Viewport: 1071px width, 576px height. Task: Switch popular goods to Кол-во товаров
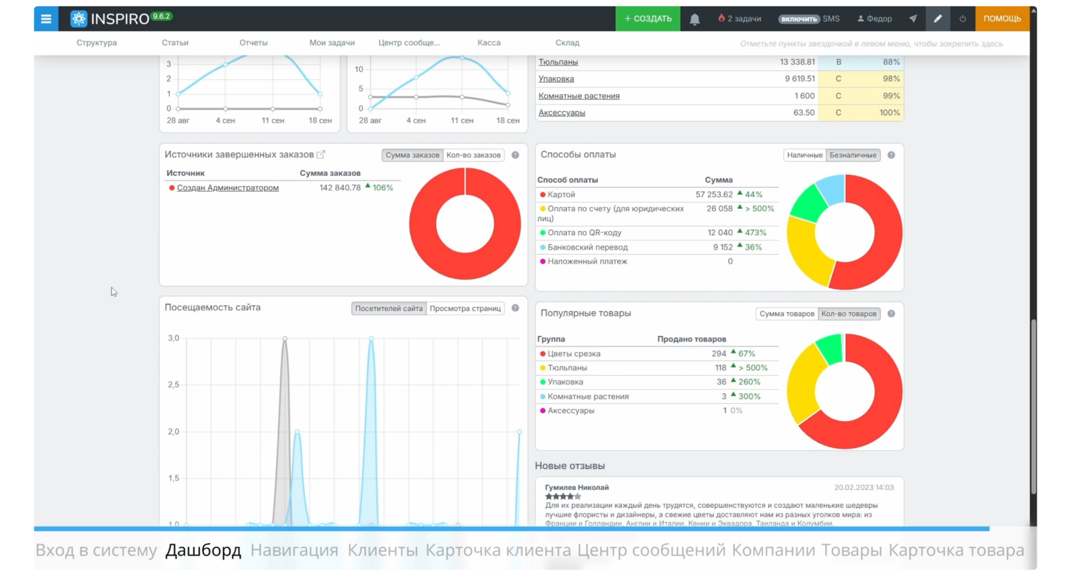click(x=849, y=313)
